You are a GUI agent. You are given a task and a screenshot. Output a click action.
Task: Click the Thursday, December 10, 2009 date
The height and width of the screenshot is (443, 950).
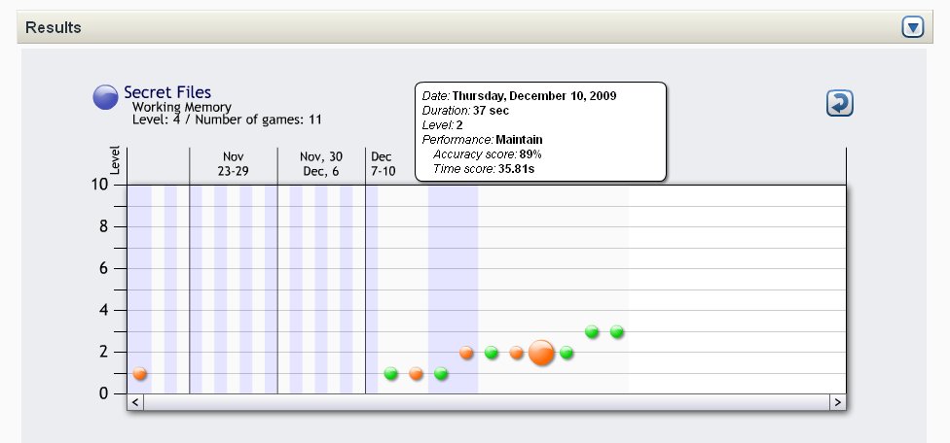click(534, 96)
